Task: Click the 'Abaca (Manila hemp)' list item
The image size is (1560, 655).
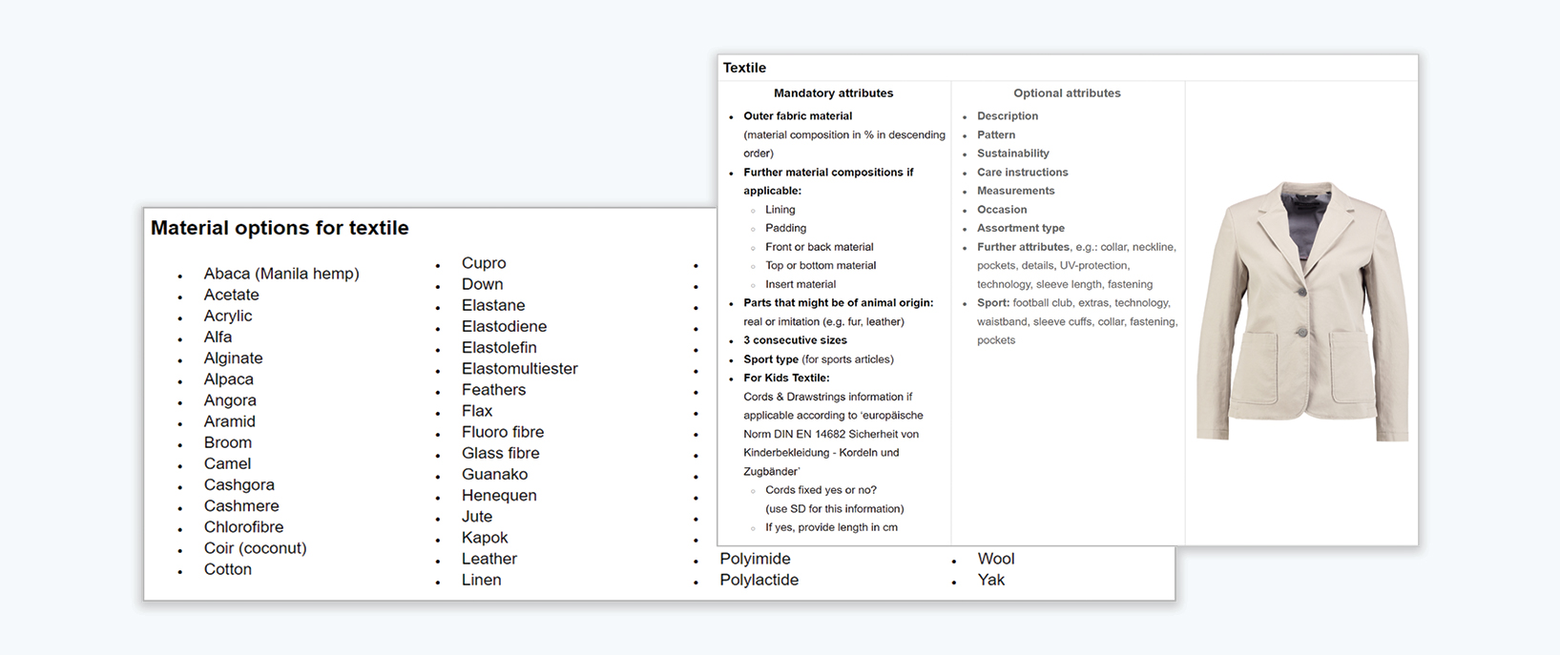Action: 281,274
